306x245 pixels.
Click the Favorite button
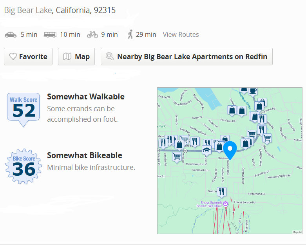(28, 56)
